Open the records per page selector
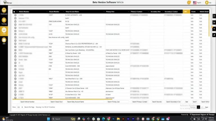 click(20, 107)
